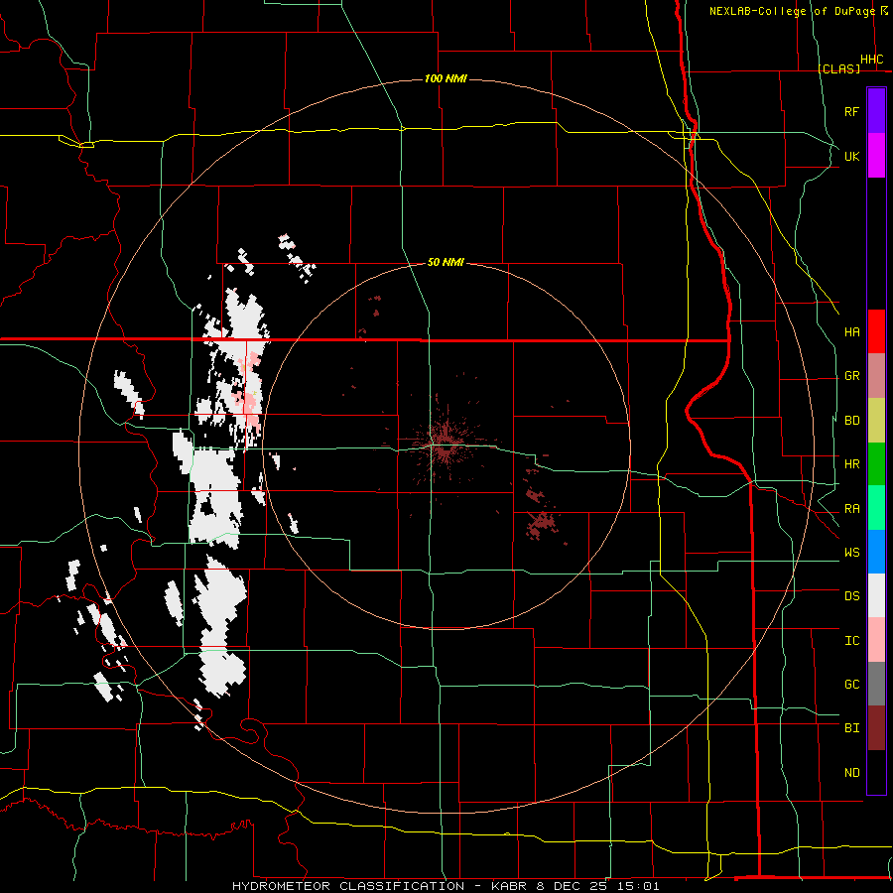
Task: Click the 50 NMI range ring label
Action: point(446,262)
